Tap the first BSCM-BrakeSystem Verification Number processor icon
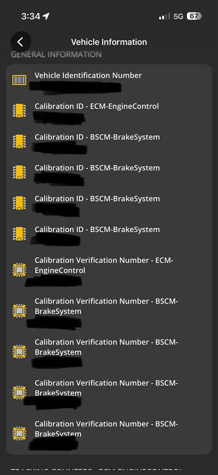 (x=19, y=311)
